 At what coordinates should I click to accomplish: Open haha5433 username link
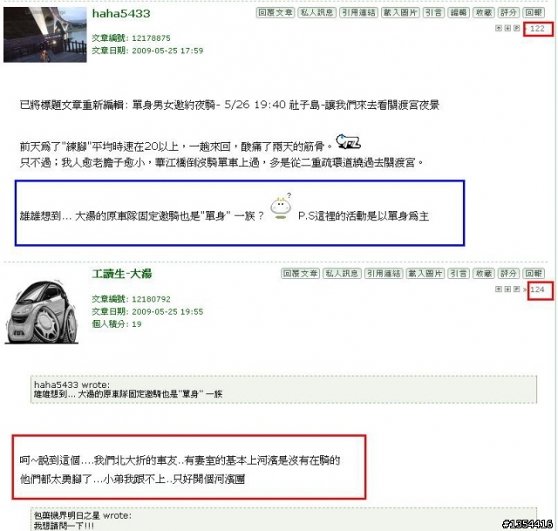[121, 14]
